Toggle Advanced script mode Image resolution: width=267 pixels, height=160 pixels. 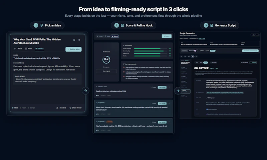(x=193, y=51)
